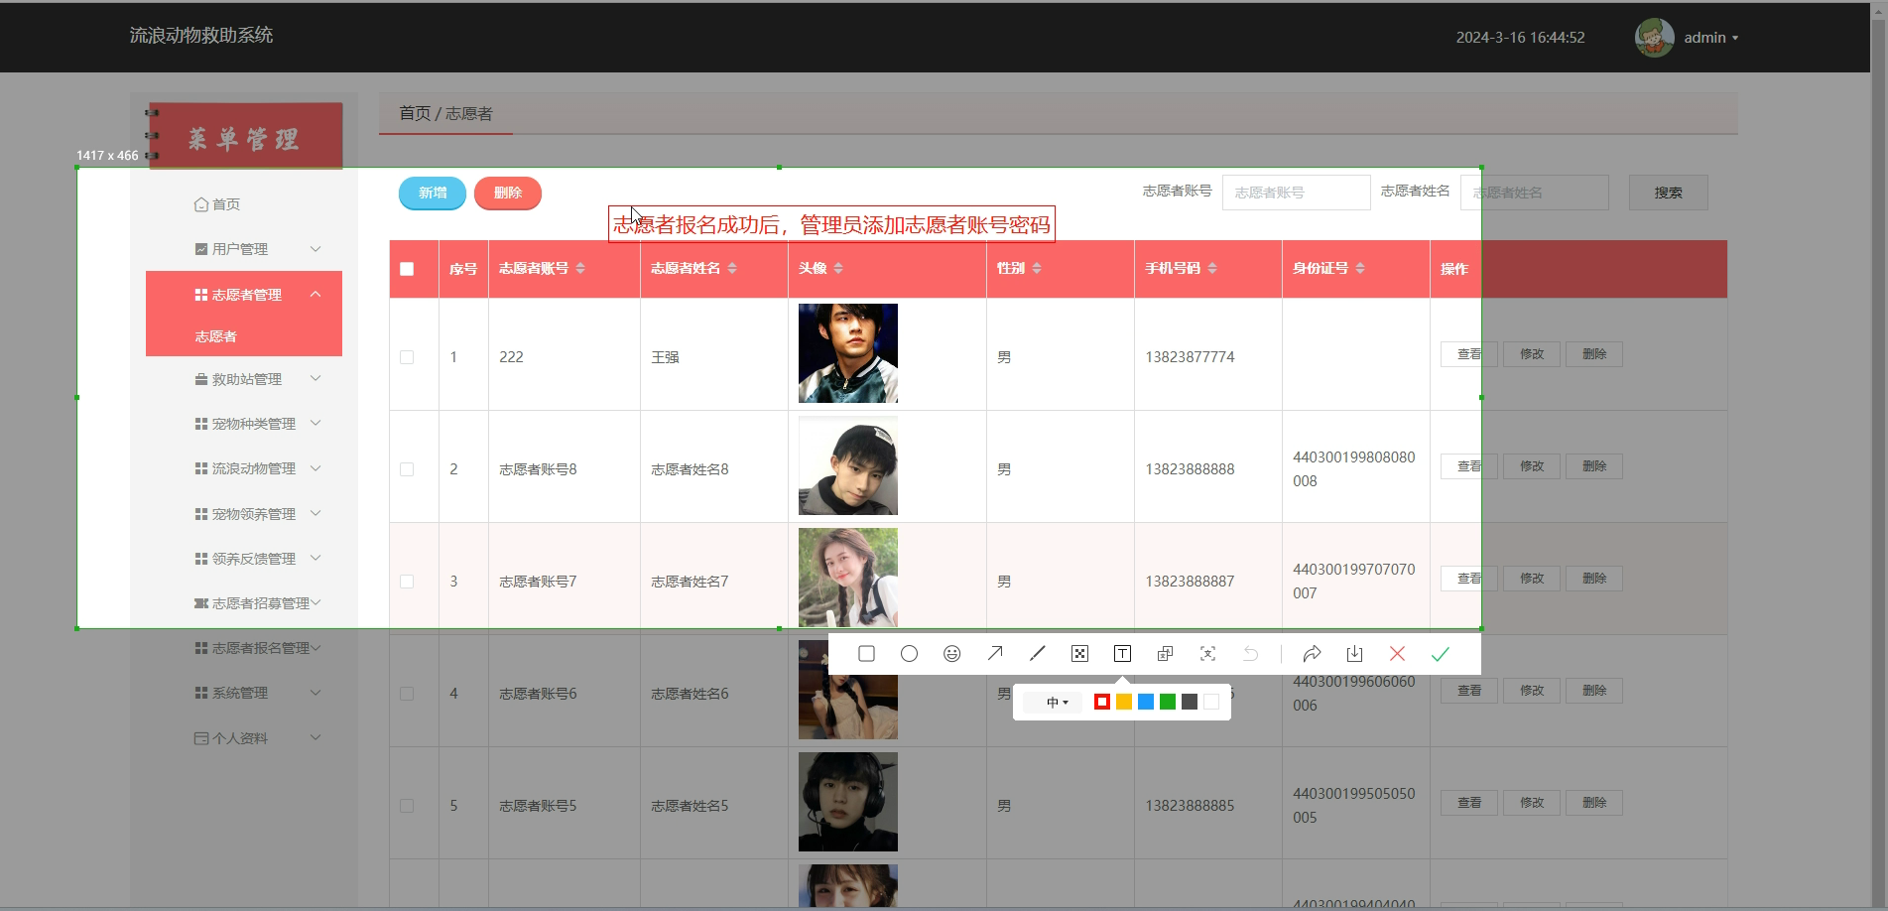
Task: Expand the 志愿者招募管理 menu chevron
Action: (315, 603)
